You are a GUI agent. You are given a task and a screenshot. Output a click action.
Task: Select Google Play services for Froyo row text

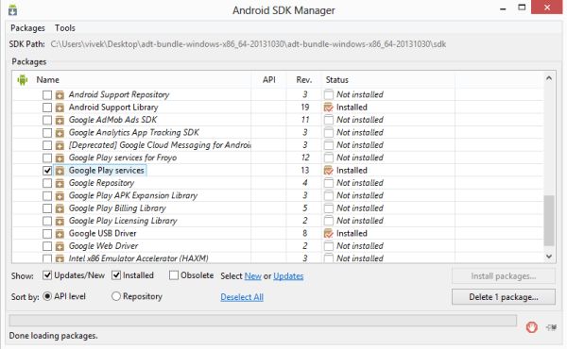coord(123,158)
